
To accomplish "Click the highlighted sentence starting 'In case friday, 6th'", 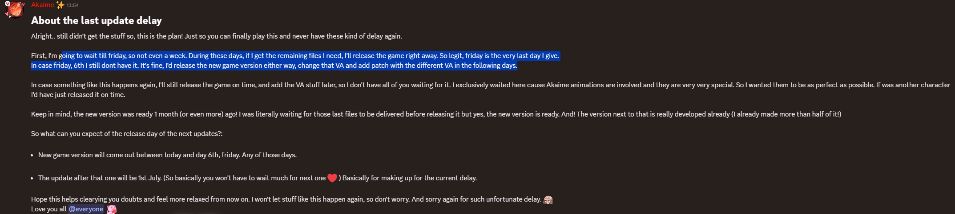I will pos(274,66).
